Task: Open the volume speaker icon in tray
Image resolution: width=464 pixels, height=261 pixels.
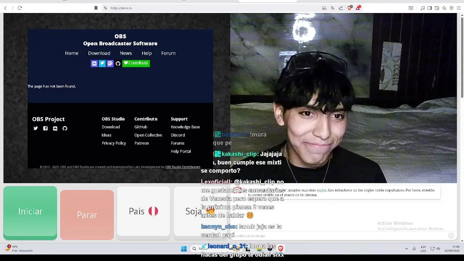Action: 438,249
